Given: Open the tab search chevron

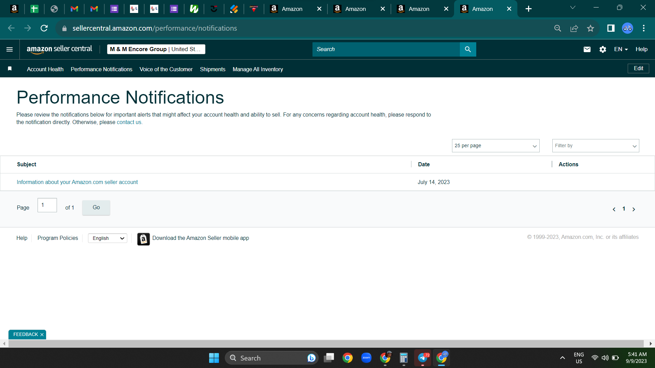Looking at the screenshot, I should 573,7.
